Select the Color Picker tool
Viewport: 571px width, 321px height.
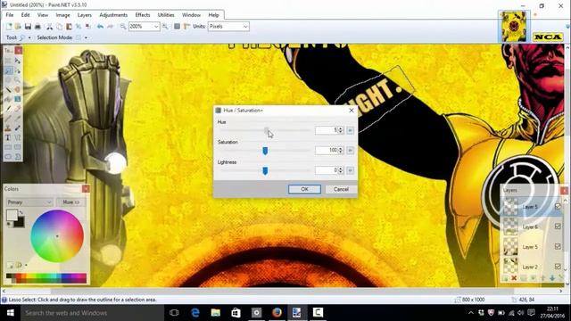point(17,119)
